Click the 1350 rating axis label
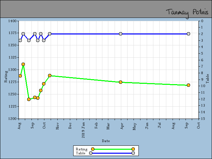This screenshot has height=159, width=212. (12, 45)
